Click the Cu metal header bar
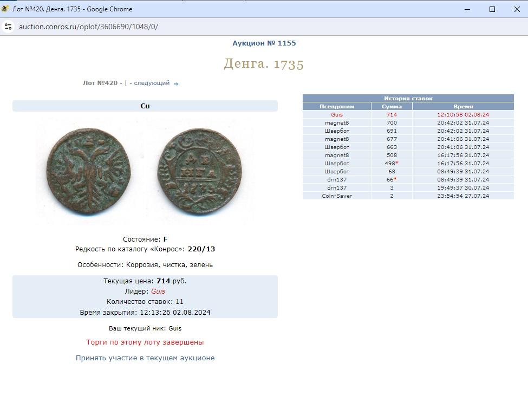The width and height of the screenshot is (528, 415). point(145,106)
